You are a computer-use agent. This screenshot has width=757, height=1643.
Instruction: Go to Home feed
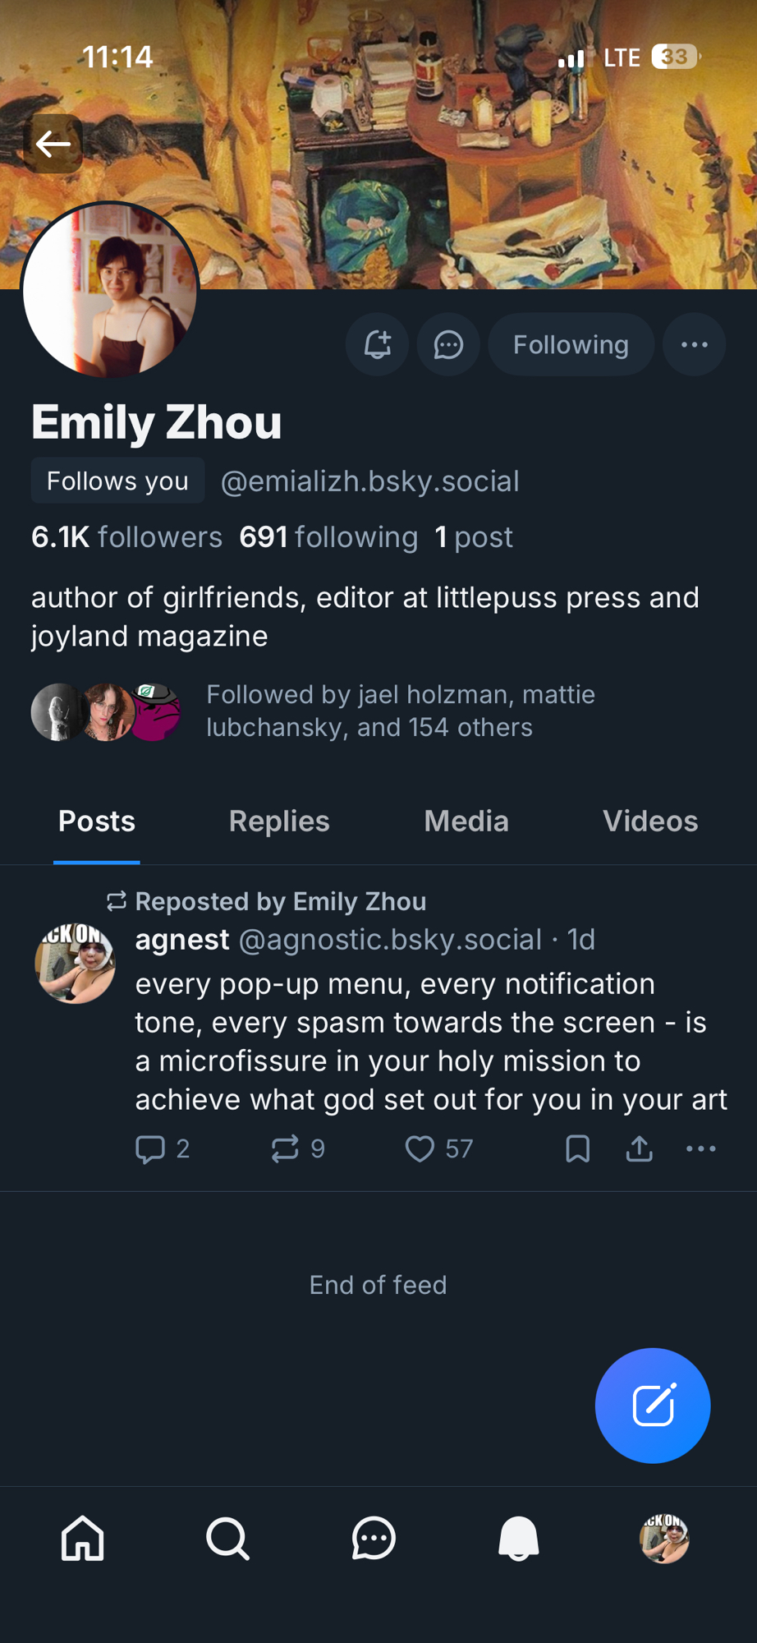pos(83,1538)
